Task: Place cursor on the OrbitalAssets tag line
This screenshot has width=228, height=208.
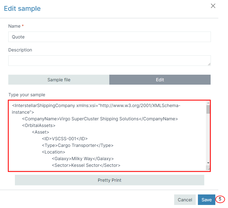Action: pyautogui.click(x=39, y=125)
